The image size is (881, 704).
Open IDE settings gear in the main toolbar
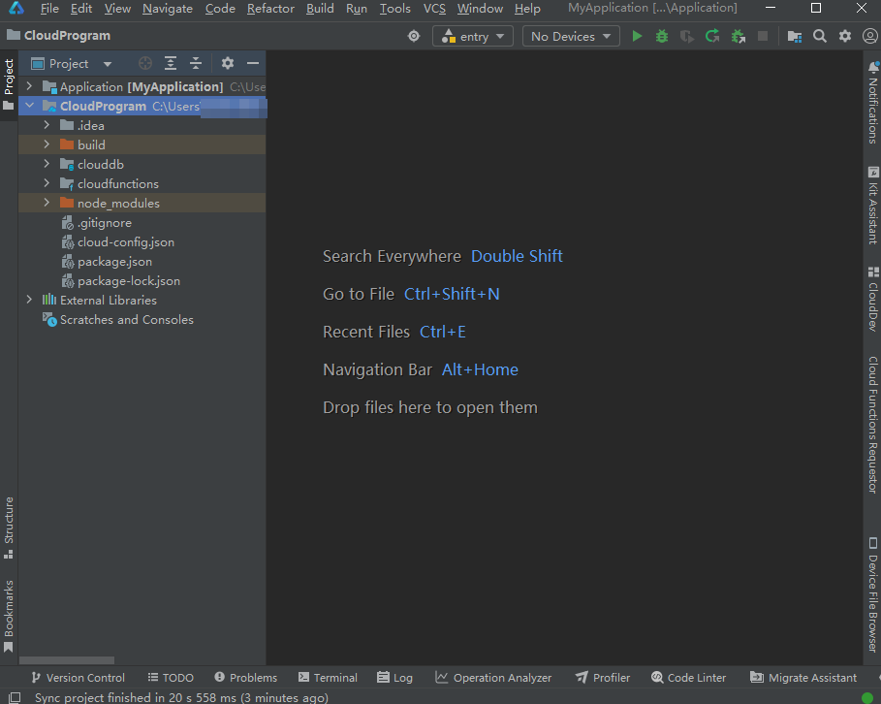(845, 36)
